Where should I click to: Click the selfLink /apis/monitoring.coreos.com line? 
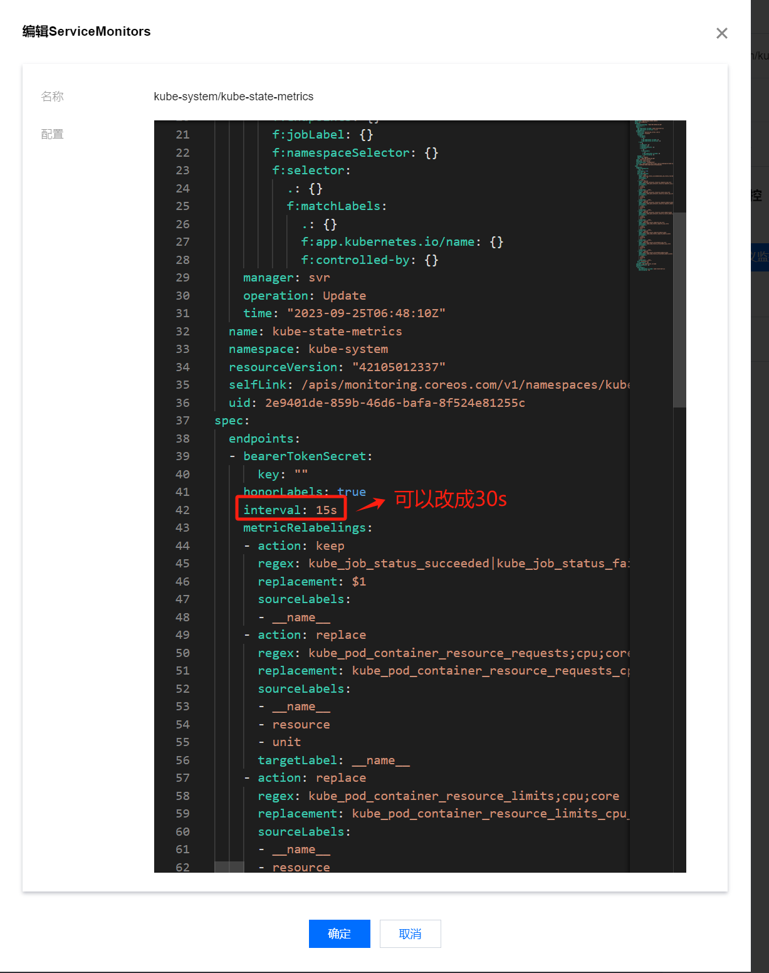pos(429,385)
